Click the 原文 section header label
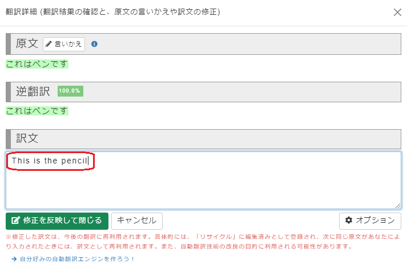Image resolution: width=407 pixels, height=268 pixels. pyautogui.click(x=27, y=44)
